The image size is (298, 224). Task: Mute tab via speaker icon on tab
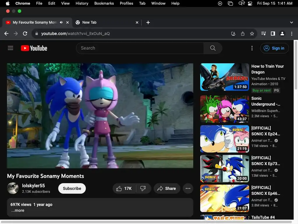pos(61,22)
